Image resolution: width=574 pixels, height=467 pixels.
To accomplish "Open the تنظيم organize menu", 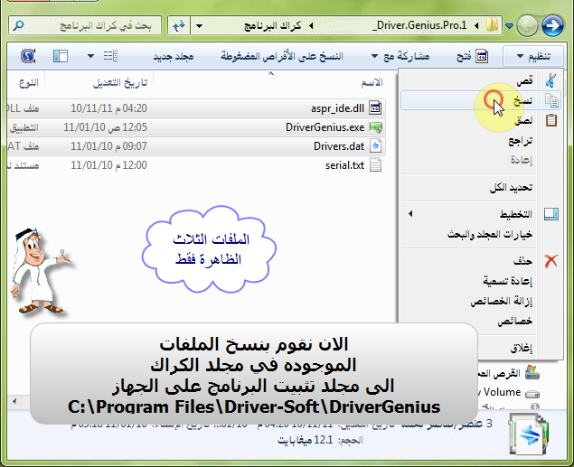I will (x=533, y=56).
